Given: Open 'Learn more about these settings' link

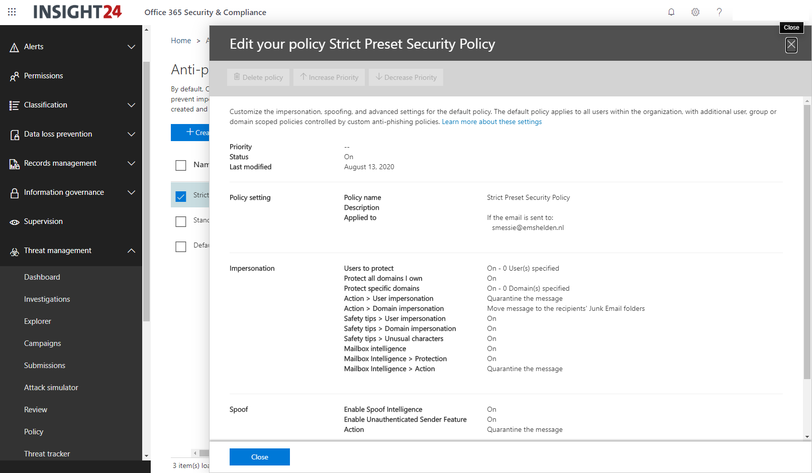Looking at the screenshot, I should [491, 122].
